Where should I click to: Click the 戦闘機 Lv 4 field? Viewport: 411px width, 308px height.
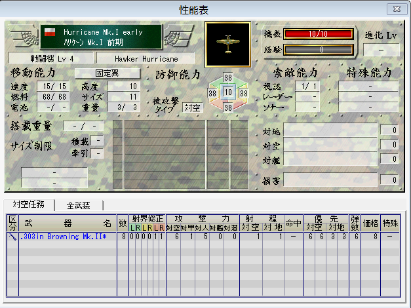click(51, 58)
